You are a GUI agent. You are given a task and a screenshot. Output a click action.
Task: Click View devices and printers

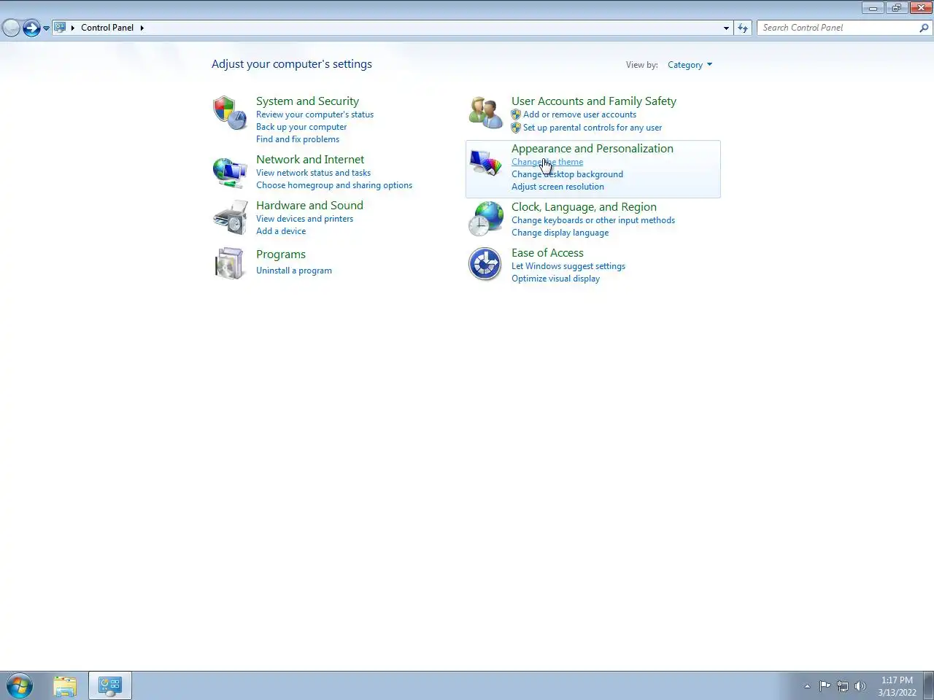click(x=304, y=219)
